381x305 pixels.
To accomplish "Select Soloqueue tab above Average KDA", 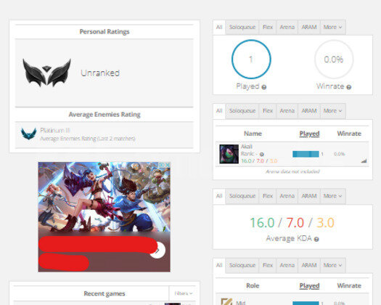I will click(x=242, y=196).
